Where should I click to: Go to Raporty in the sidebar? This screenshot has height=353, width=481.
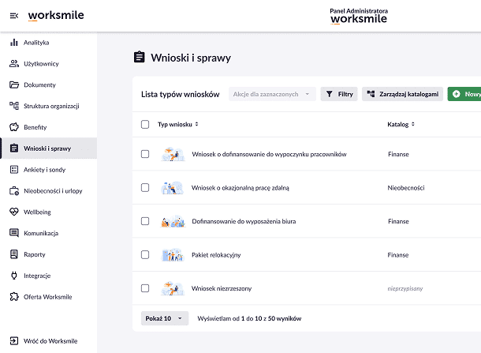tap(35, 254)
